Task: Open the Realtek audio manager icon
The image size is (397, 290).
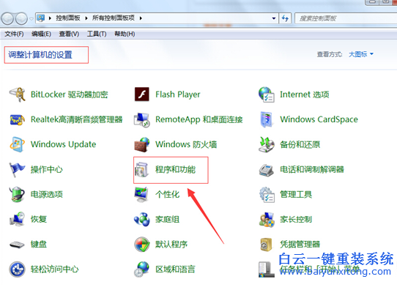Action: 17,119
